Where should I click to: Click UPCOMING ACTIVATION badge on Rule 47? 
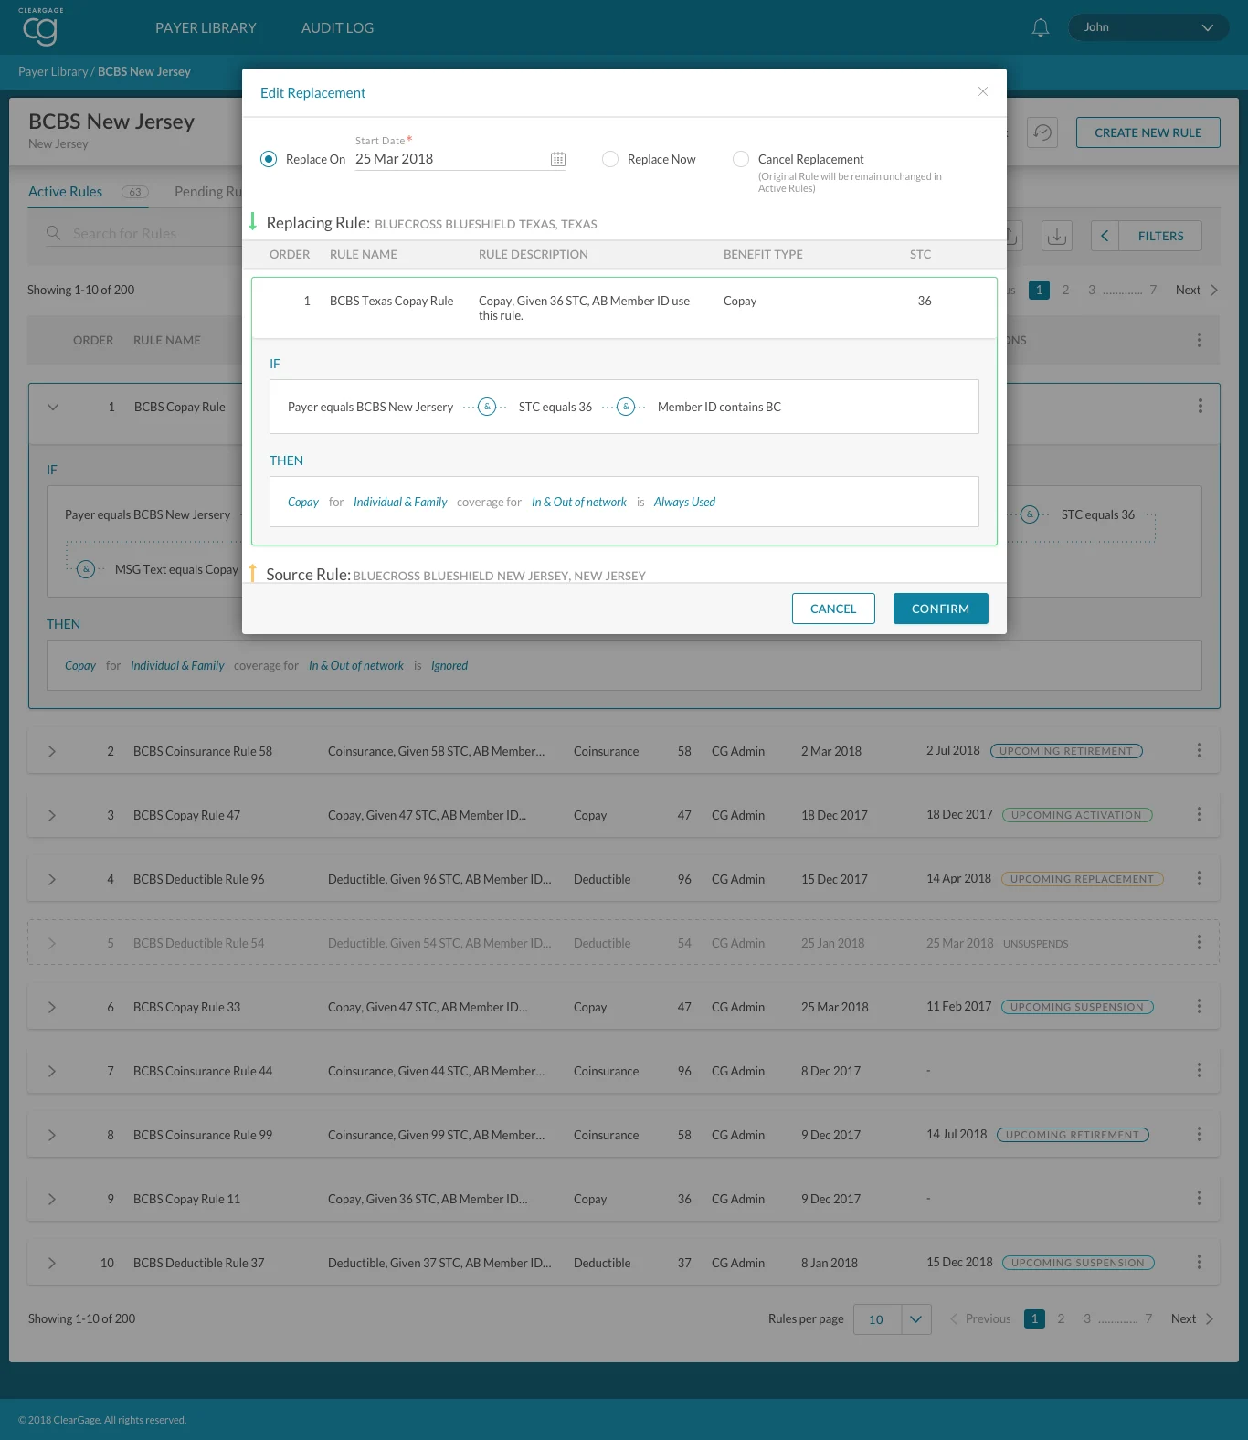[x=1076, y=815]
